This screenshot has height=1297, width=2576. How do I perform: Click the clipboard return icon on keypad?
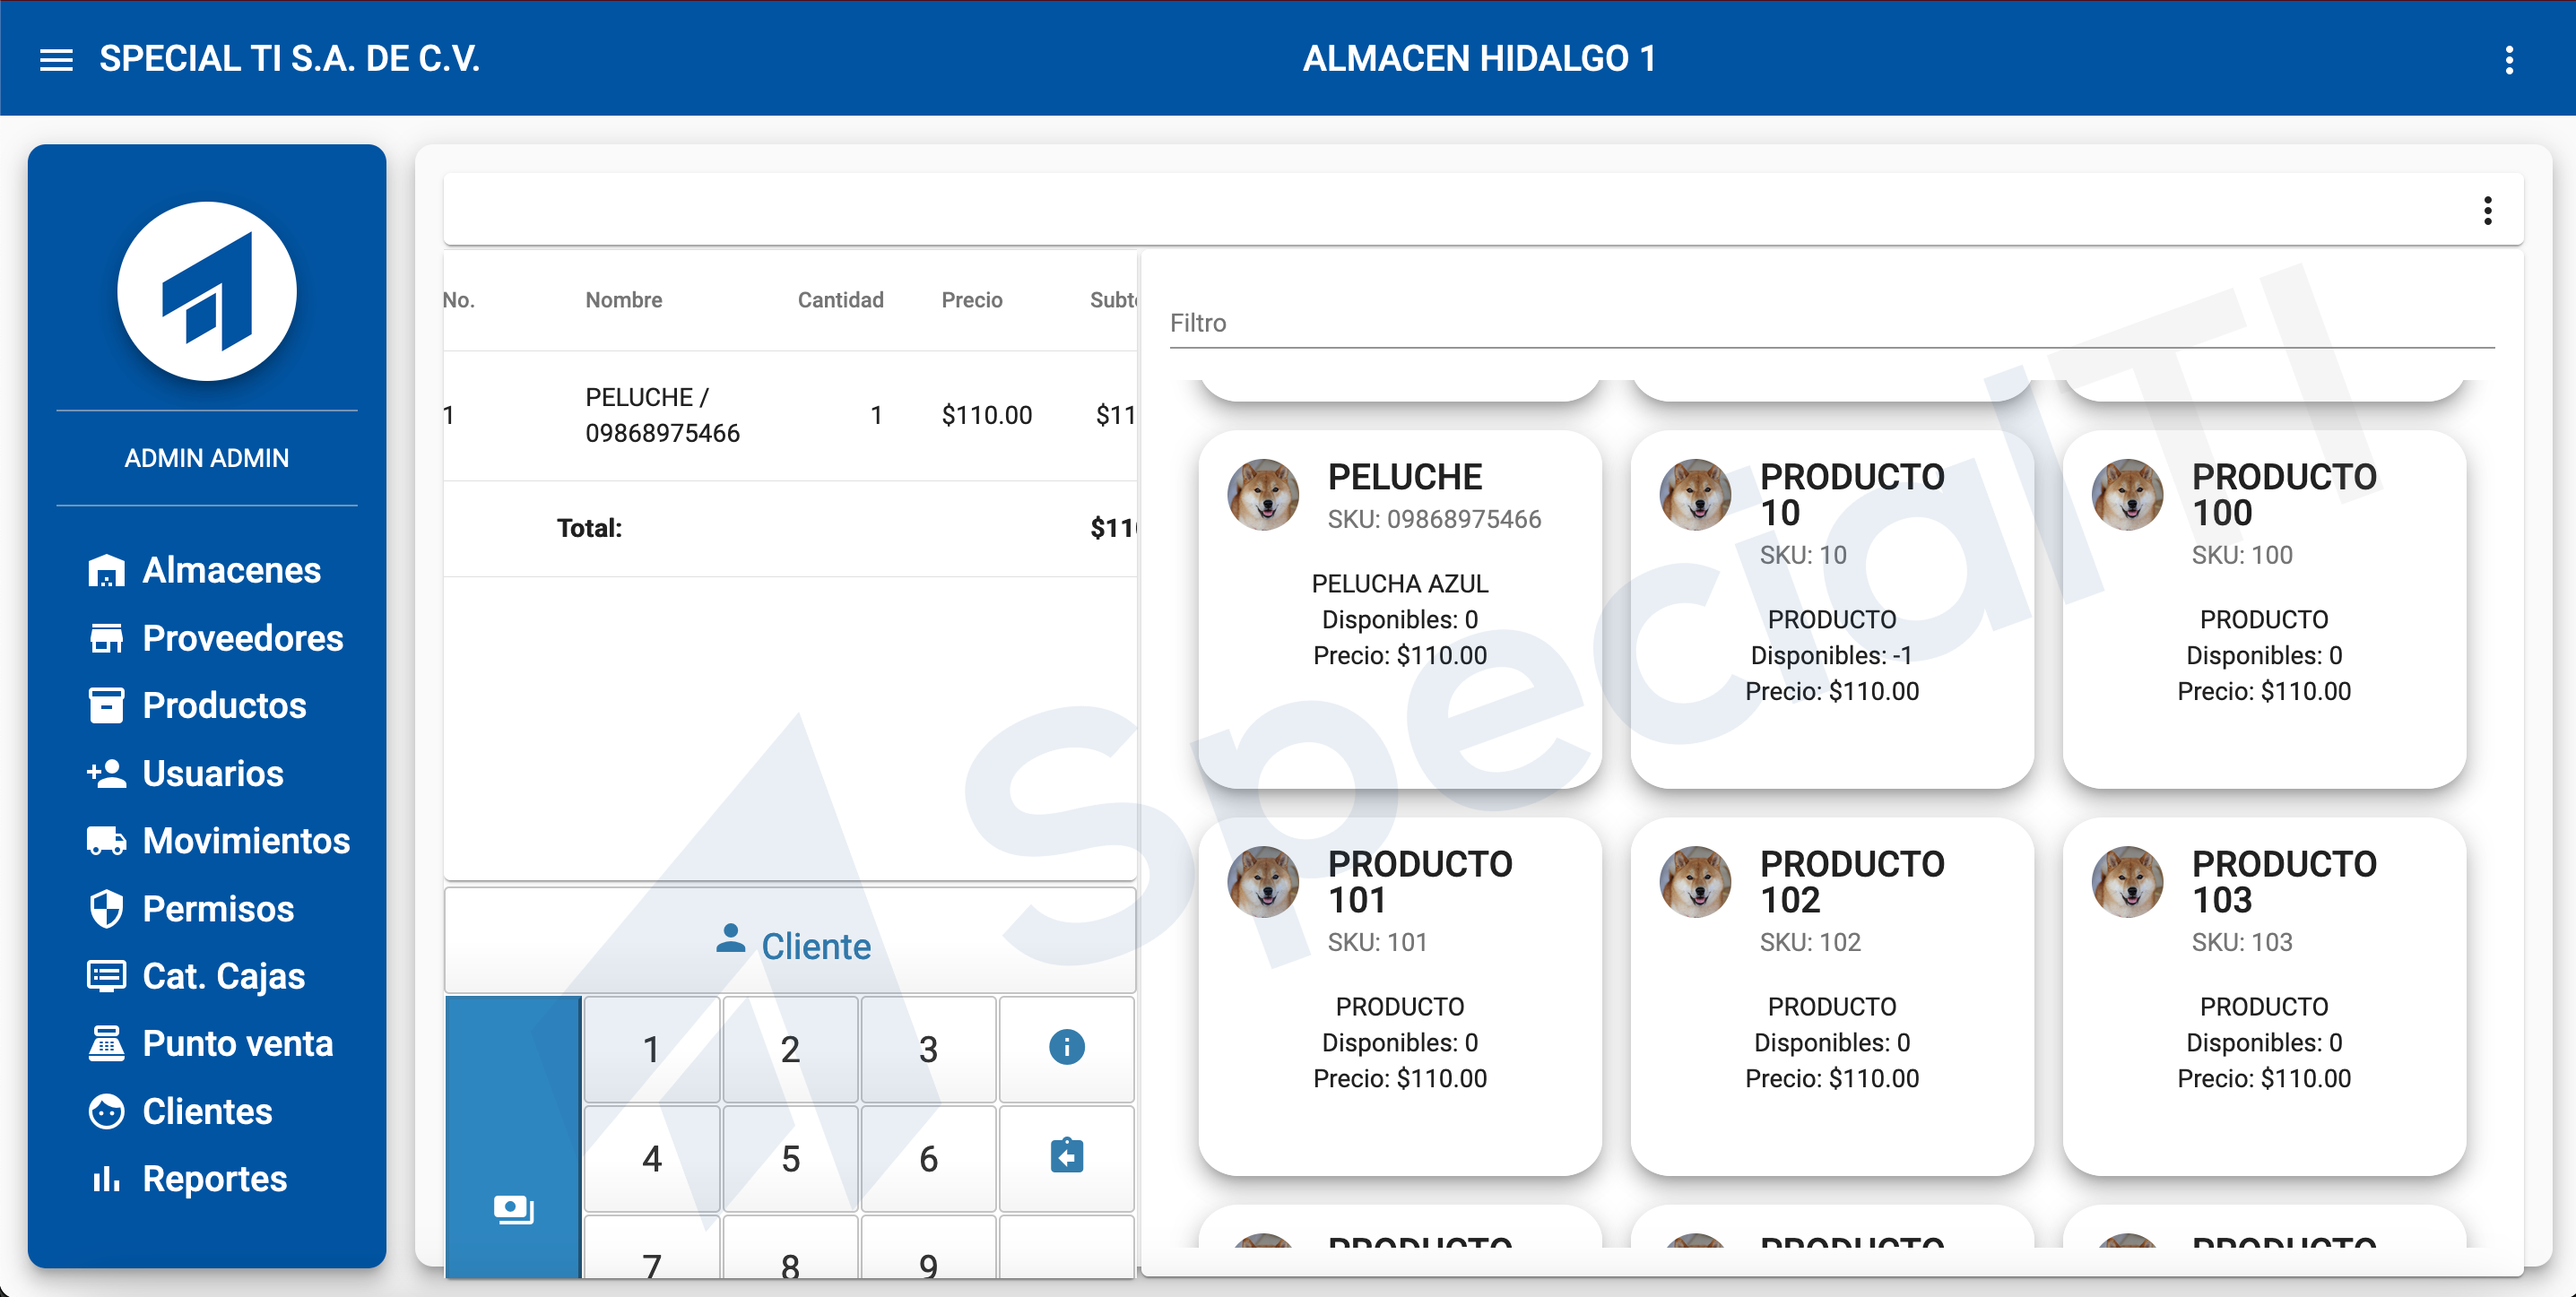pyautogui.click(x=1066, y=1156)
